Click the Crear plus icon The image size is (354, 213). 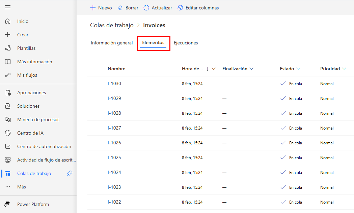pos(8,35)
